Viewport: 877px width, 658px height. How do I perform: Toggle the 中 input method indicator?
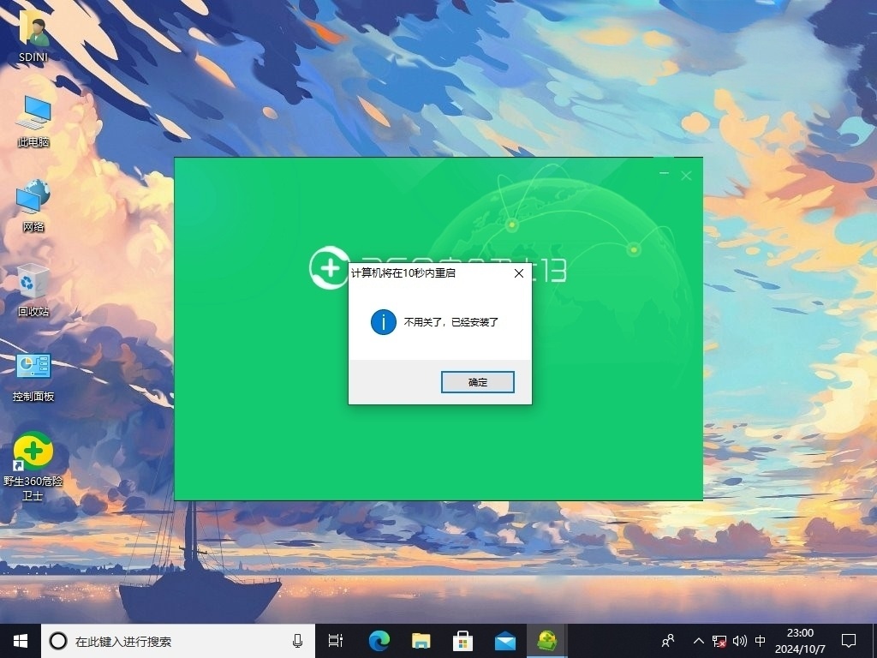coord(761,641)
